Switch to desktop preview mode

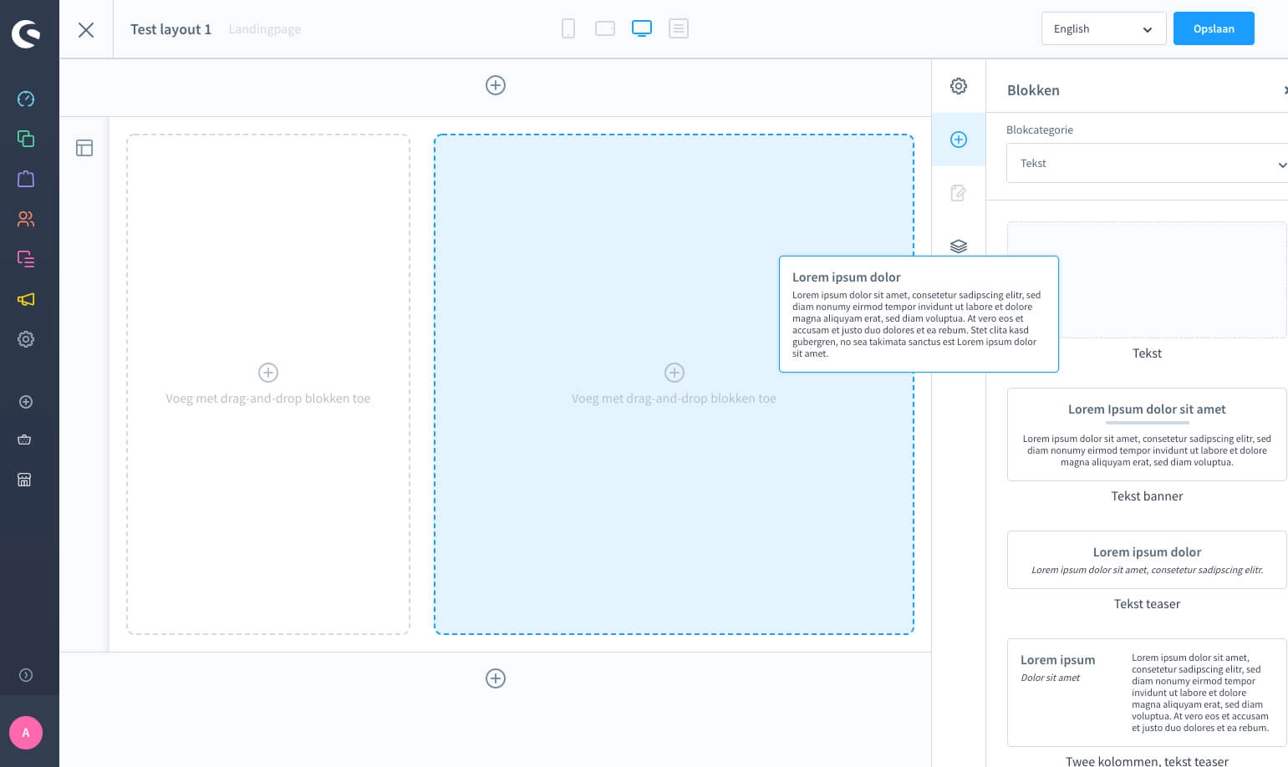pyautogui.click(x=642, y=29)
